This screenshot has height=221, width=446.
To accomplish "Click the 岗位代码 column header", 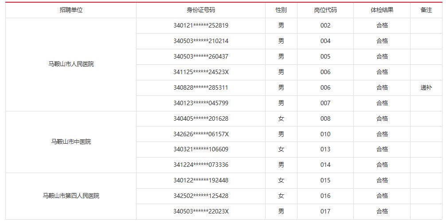I will 325,10.
